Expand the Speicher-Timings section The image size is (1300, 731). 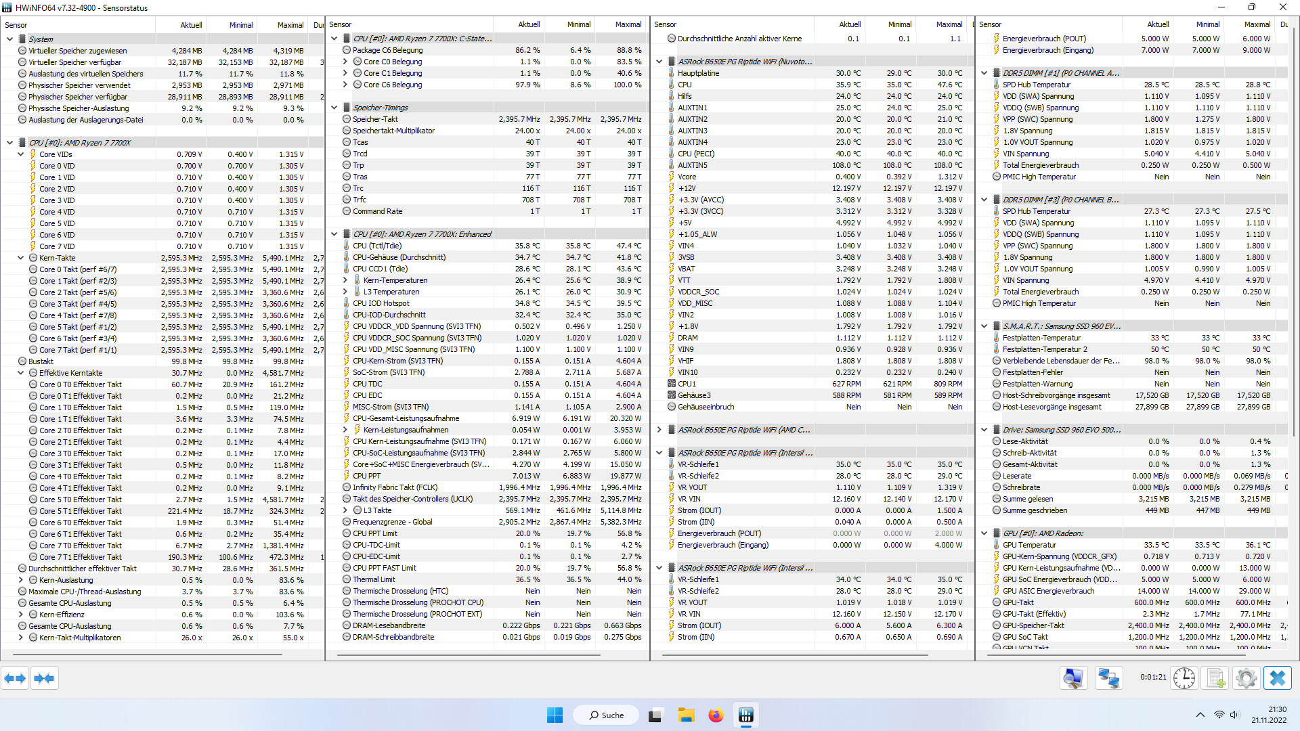coord(337,108)
